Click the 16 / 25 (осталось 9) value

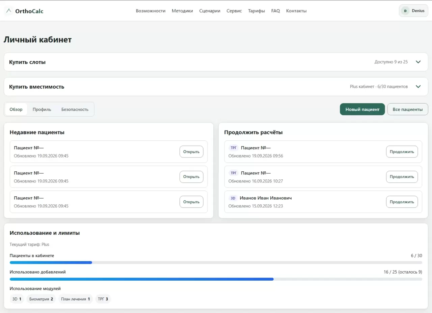click(403, 272)
